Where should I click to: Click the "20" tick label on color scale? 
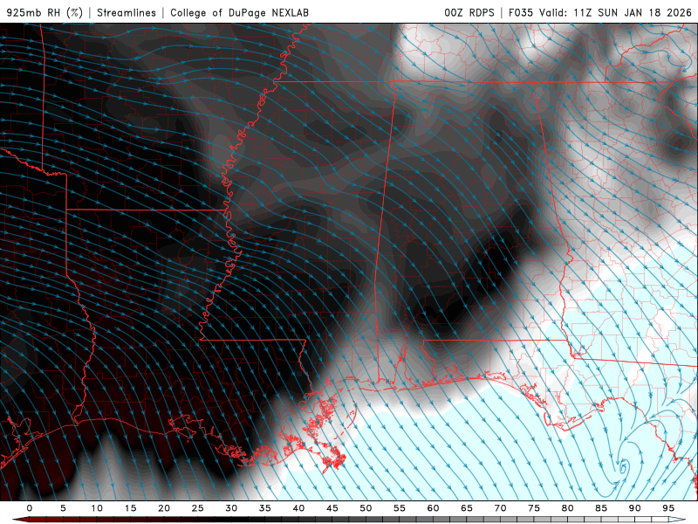164,508
